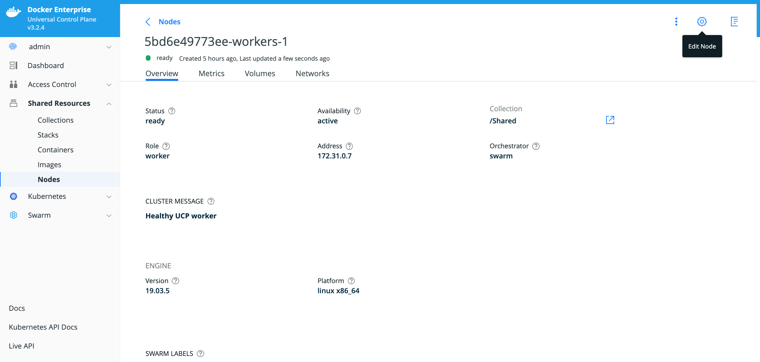
Task: Open the three-dot actions menu
Action: click(x=676, y=22)
